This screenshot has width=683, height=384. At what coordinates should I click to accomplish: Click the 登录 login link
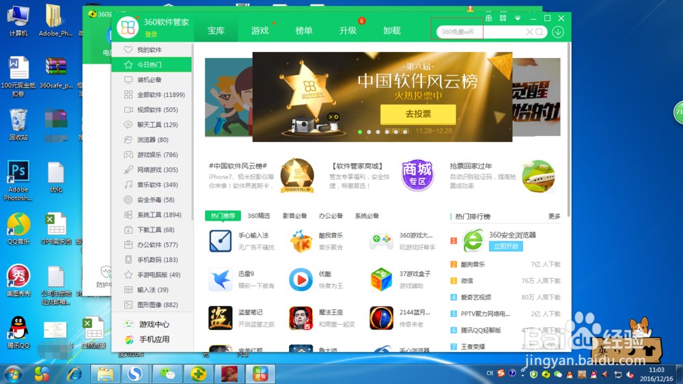pyautogui.click(x=151, y=34)
